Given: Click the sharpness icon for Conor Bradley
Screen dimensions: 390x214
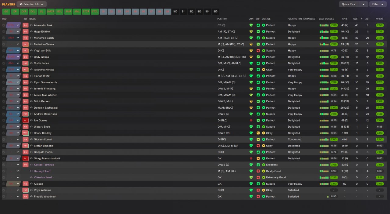Looking at the screenshot, I should [x=258, y=133].
